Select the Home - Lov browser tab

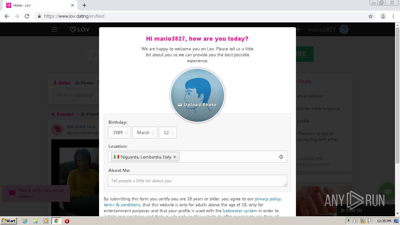pos(40,5)
